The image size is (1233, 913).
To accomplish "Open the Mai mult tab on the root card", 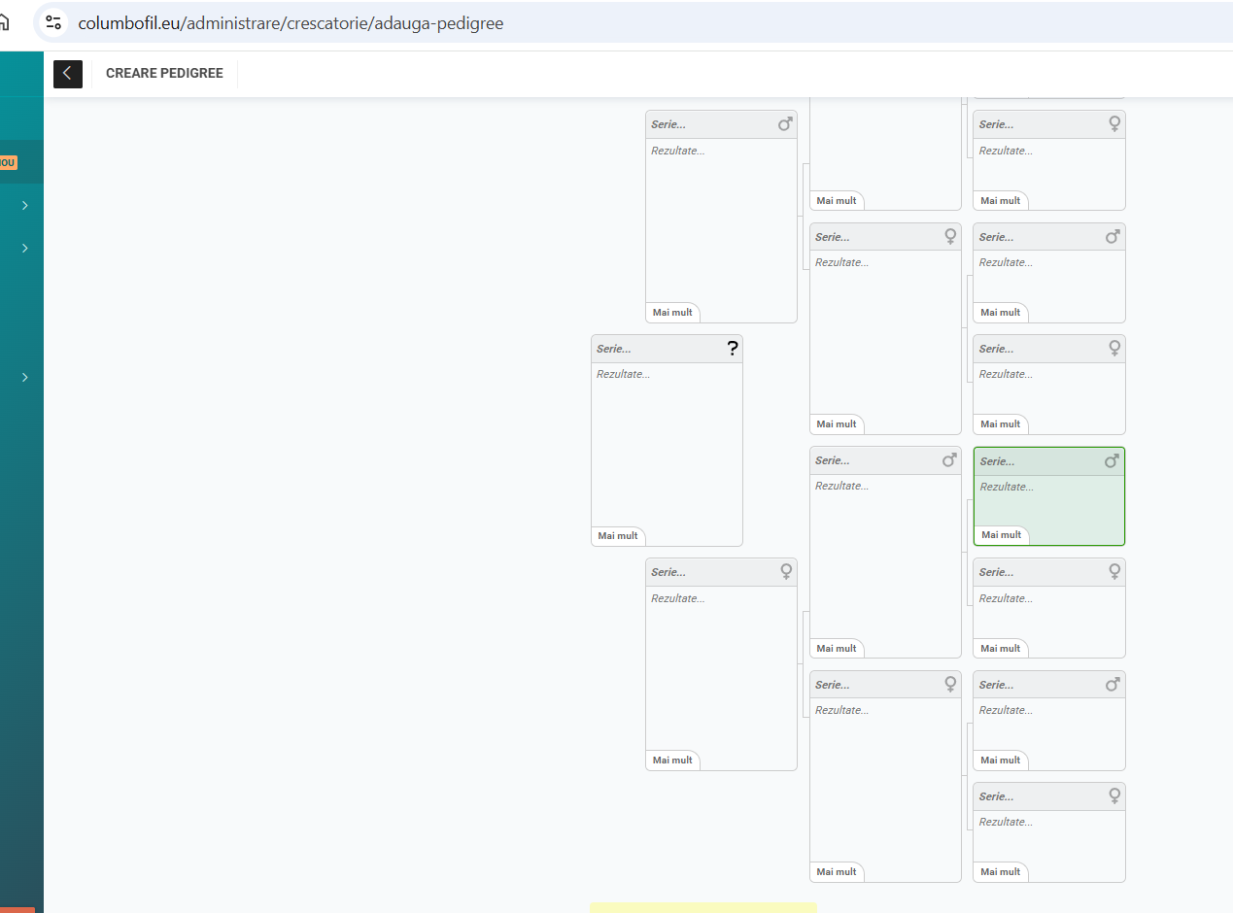I will pyautogui.click(x=618, y=536).
